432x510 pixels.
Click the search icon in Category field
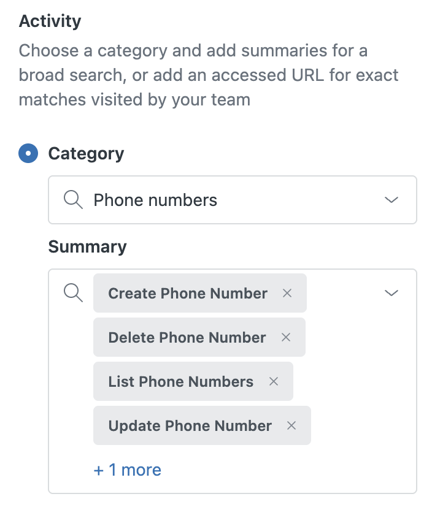(73, 200)
